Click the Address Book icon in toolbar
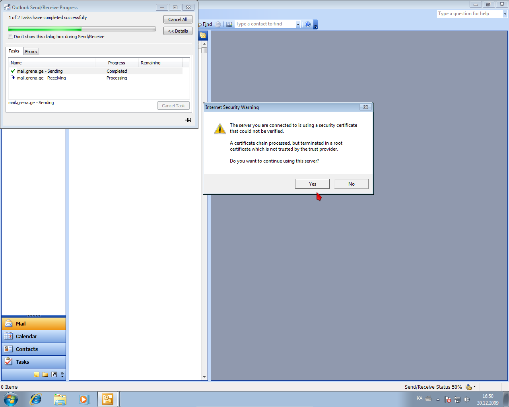The width and height of the screenshot is (509, 407). pos(229,24)
